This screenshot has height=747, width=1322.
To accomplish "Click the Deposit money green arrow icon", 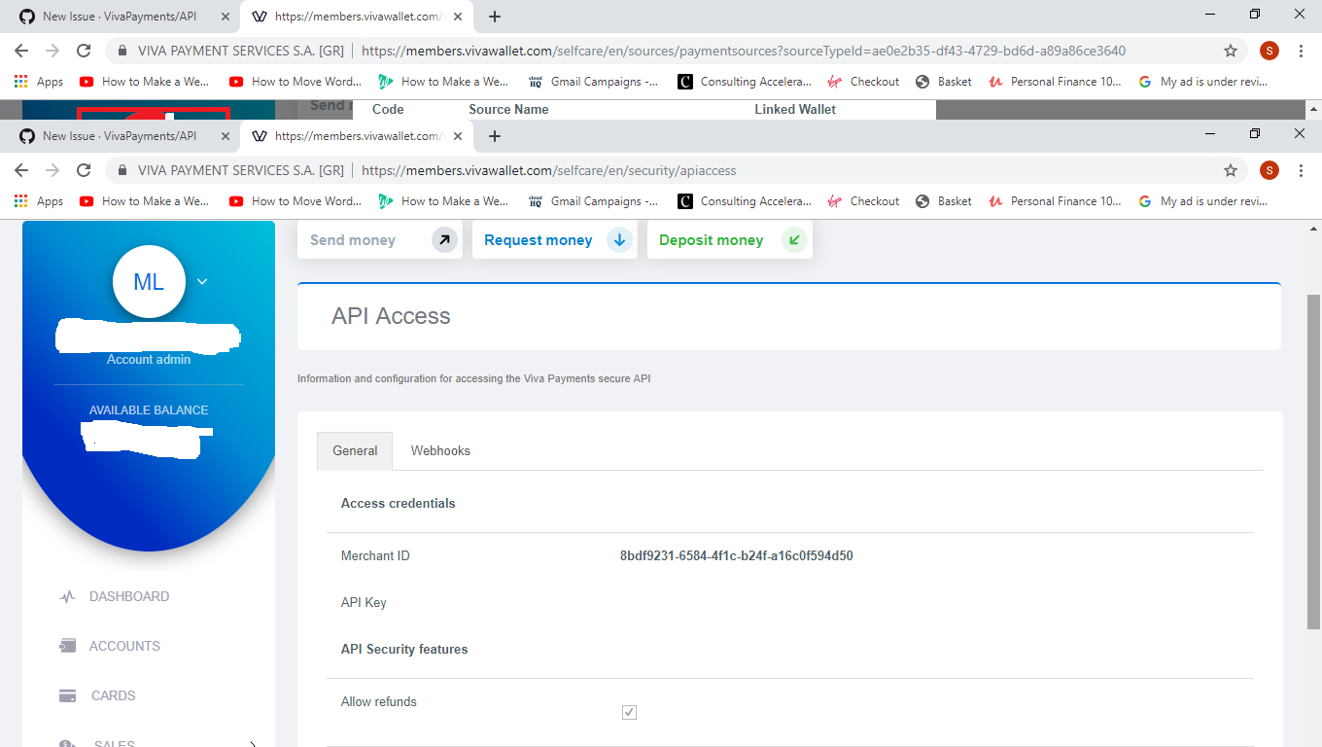I will [792, 239].
